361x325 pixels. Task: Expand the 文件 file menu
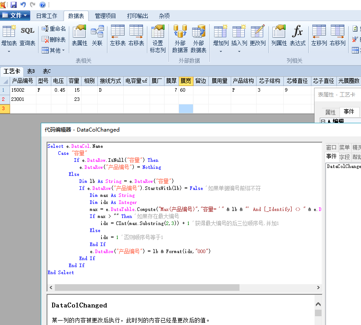[x=15, y=15]
